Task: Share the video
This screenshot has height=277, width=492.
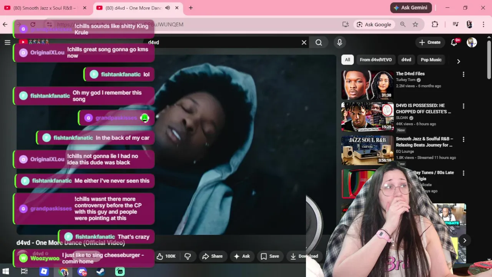Action: pos(213,256)
